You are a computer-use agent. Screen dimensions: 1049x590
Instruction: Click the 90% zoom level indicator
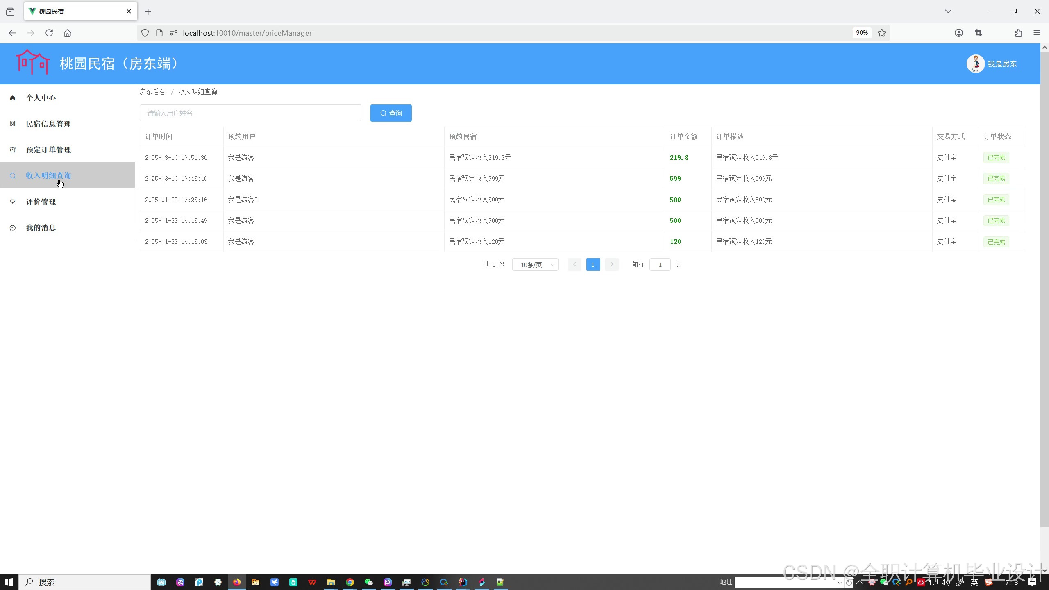click(x=862, y=33)
